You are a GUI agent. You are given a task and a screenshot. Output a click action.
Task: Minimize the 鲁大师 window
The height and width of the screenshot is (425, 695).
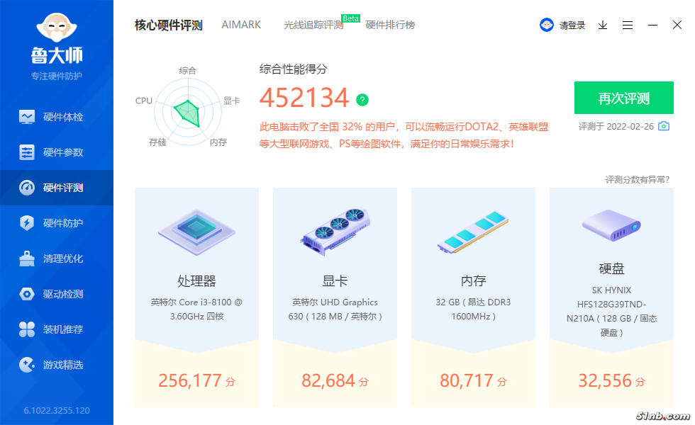[652, 25]
